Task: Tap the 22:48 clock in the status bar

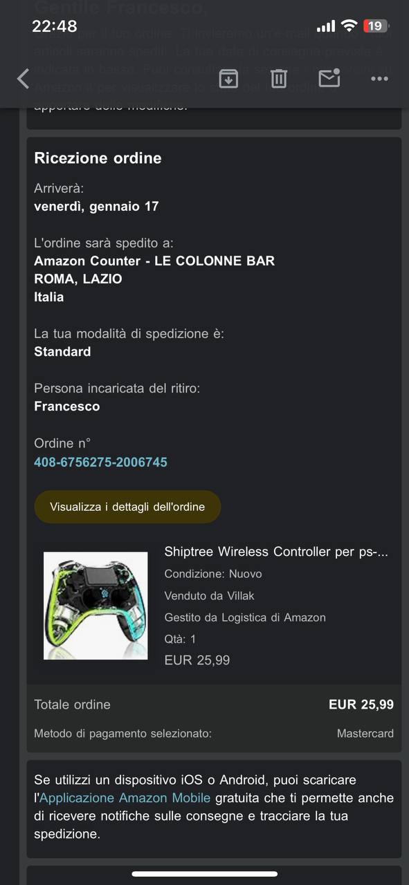Action: pos(54,26)
